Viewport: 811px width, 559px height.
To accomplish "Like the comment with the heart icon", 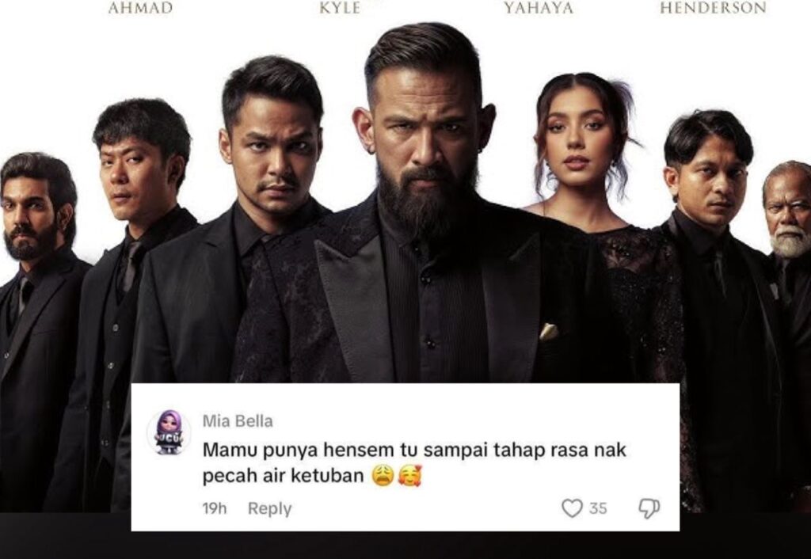I will click(x=572, y=508).
